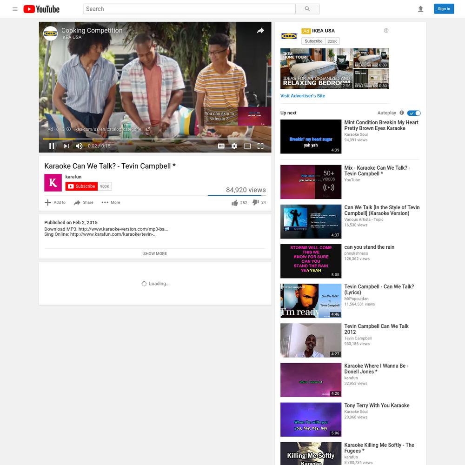Viewport: 465px width, 465px height.
Task: Open player settings gear
Action: (x=234, y=146)
